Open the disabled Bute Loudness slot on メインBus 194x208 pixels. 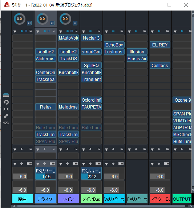coord(91,128)
